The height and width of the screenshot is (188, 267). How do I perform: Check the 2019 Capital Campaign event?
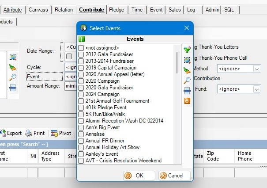pyautogui.click(x=81, y=68)
